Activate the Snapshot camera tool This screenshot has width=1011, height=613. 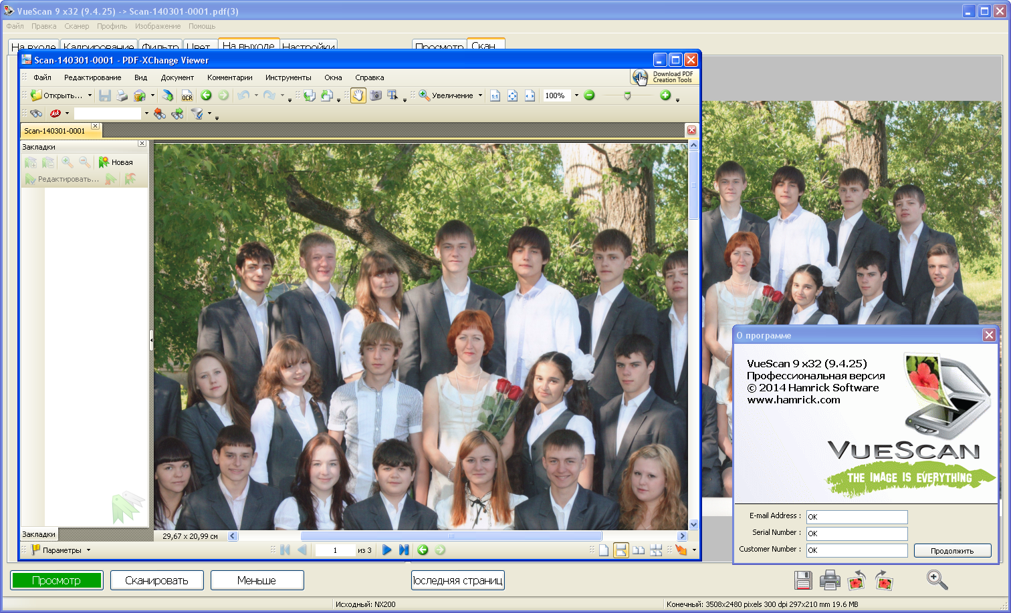click(376, 95)
